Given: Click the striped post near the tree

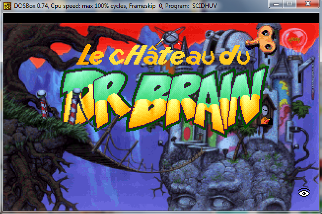Looking at the screenshot, I should [42, 104].
